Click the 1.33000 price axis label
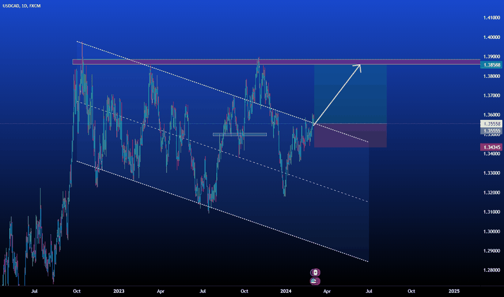The width and height of the screenshot is (504, 297). point(492,173)
